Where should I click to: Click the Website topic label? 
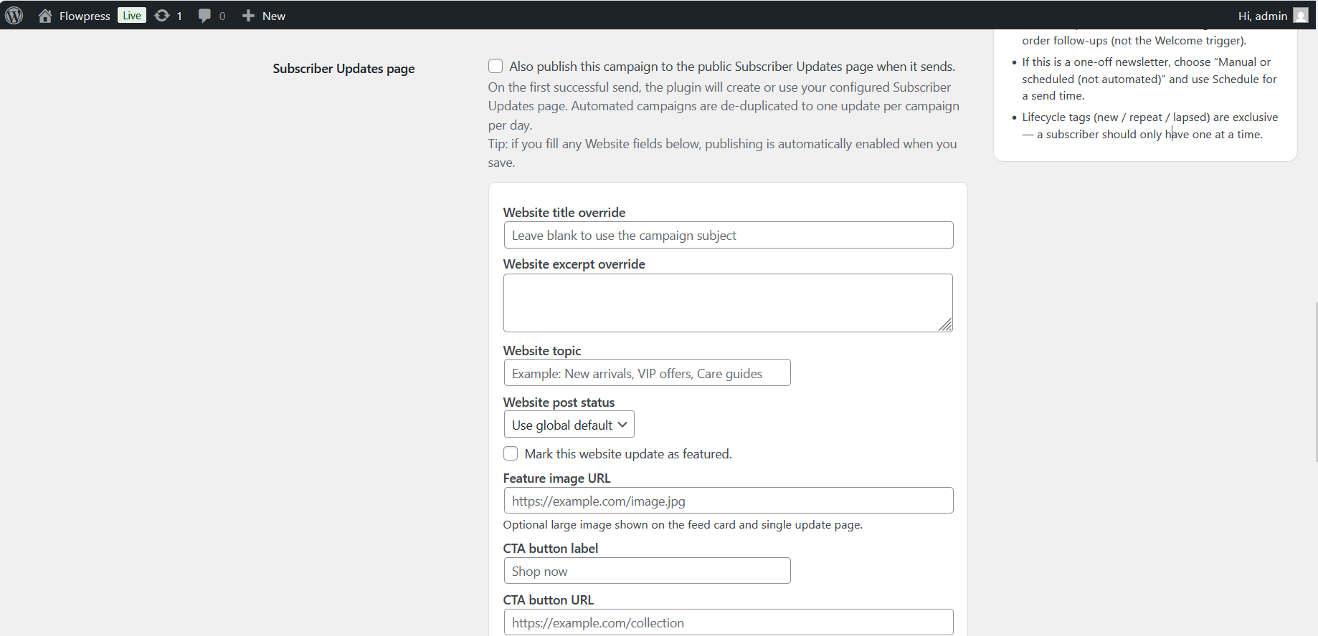[x=542, y=351]
